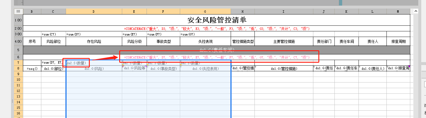426x118 pixels.
Task: Select column M header
Action: point(398,11)
